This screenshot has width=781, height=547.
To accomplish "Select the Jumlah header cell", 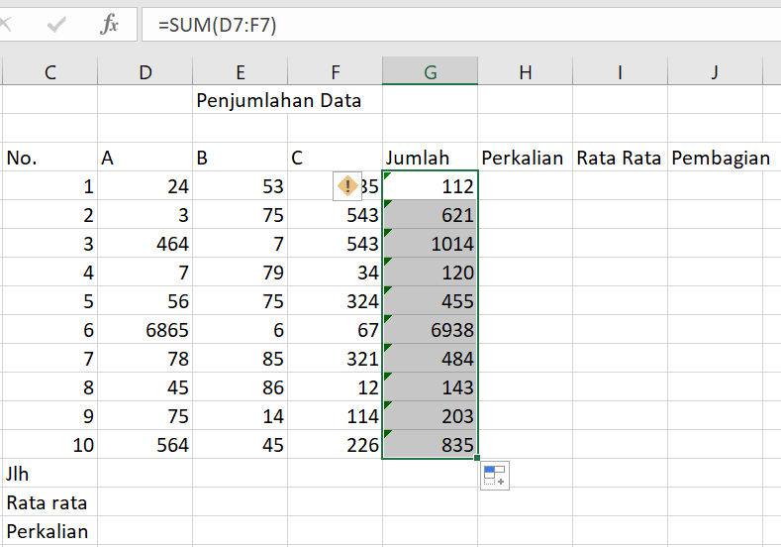I will pyautogui.click(x=430, y=158).
